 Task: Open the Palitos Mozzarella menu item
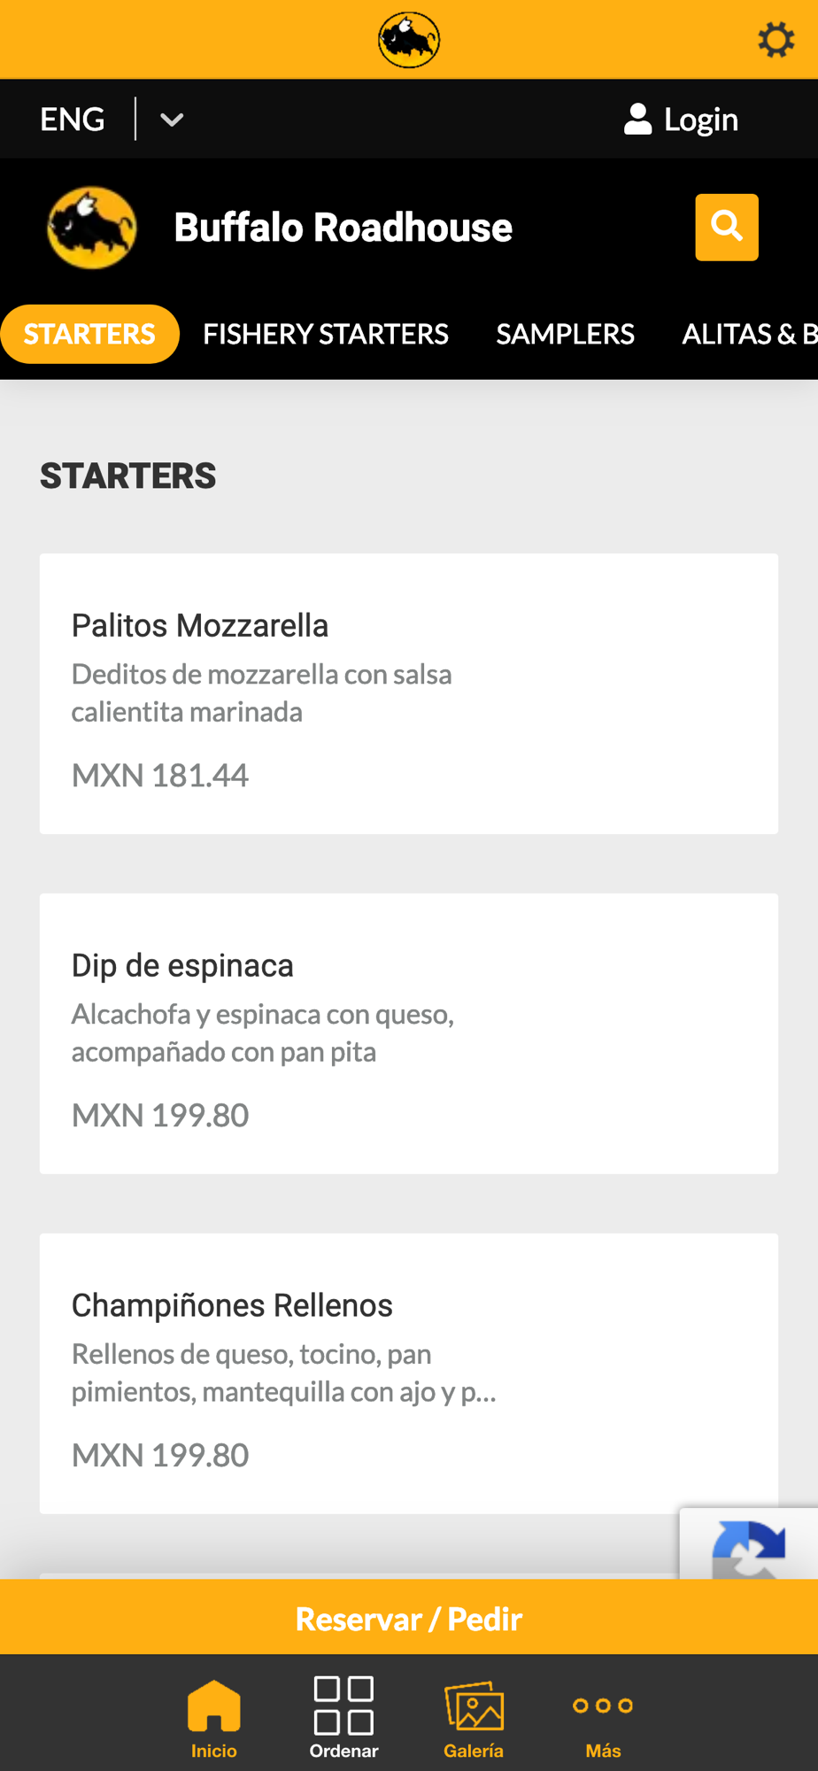click(x=408, y=693)
